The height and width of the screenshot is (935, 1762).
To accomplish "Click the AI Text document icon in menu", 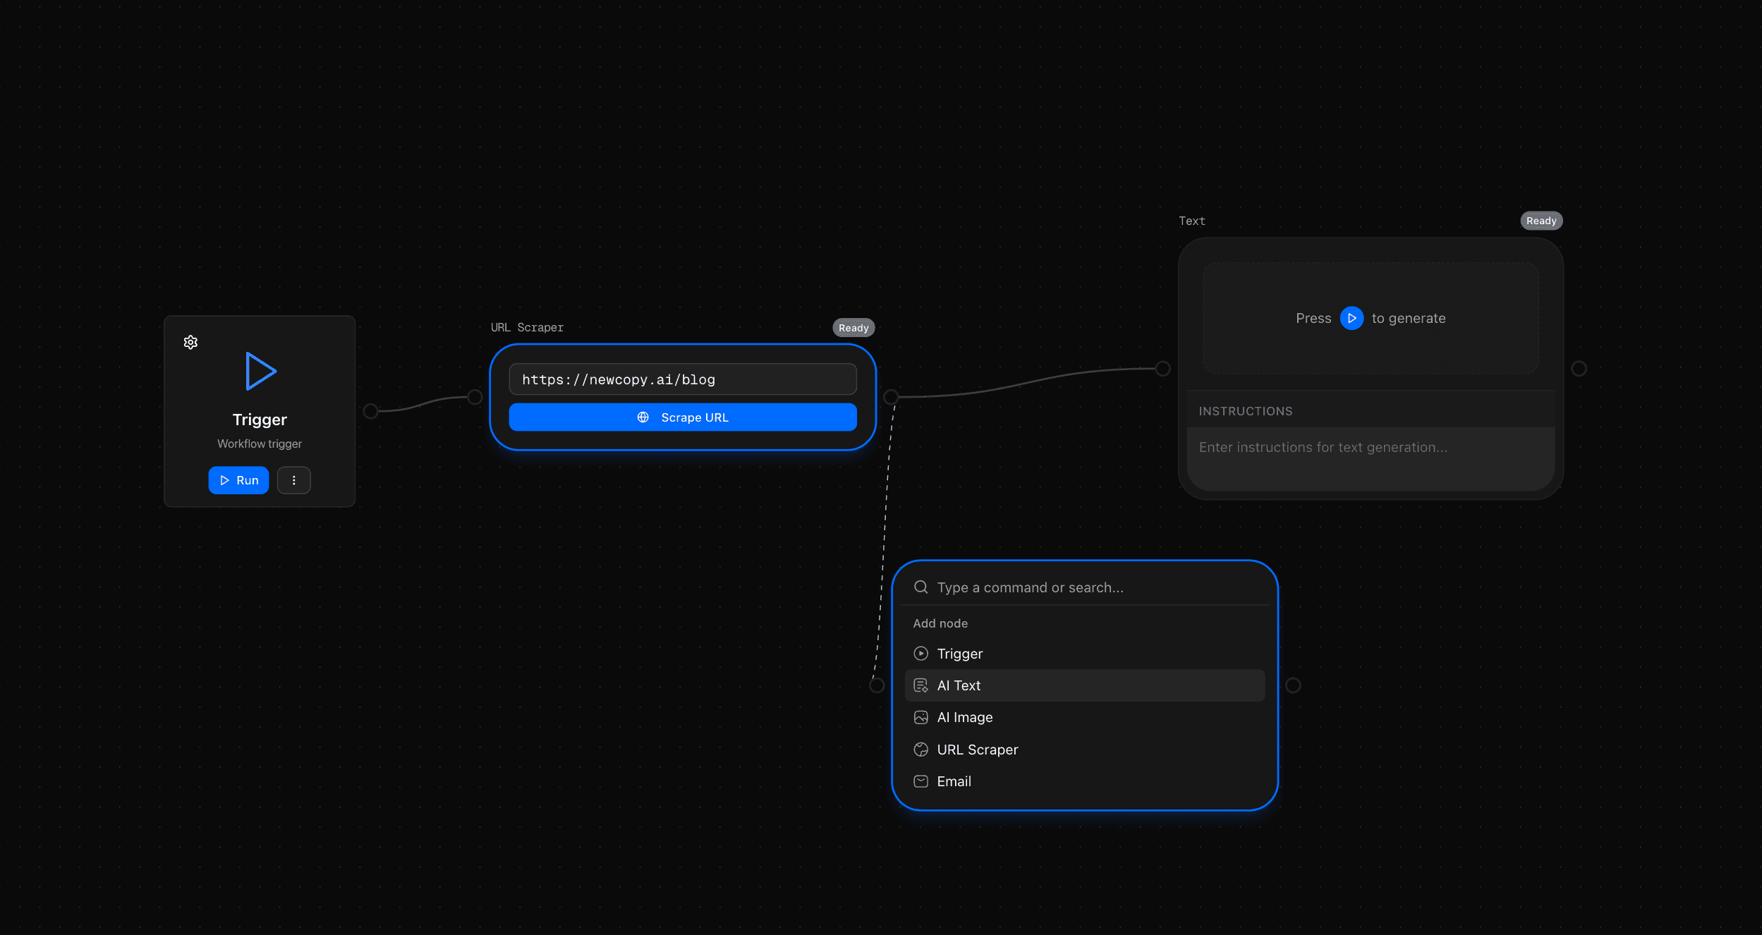I will [921, 685].
